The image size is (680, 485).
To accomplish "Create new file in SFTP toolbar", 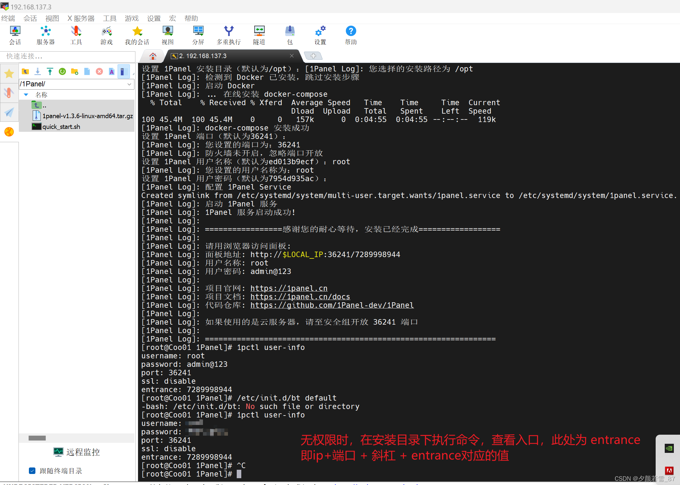I will pyautogui.click(x=87, y=71).
